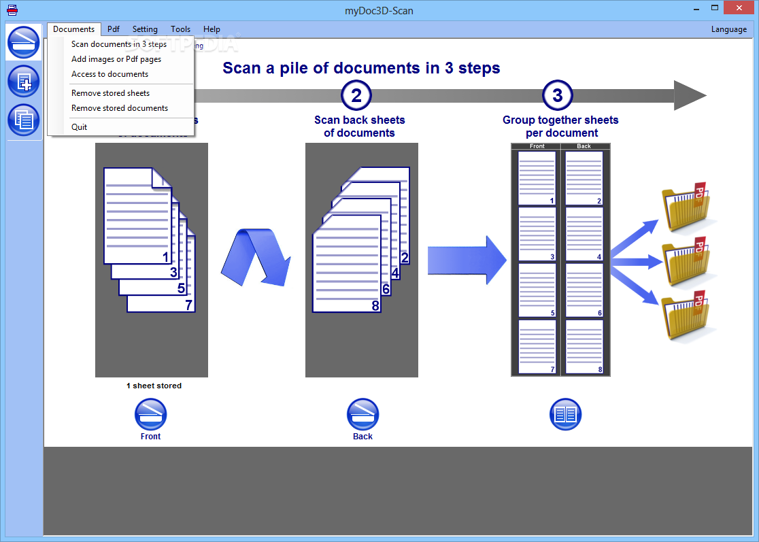
Task: Open the Setting menu
Action: pos(146,29)
